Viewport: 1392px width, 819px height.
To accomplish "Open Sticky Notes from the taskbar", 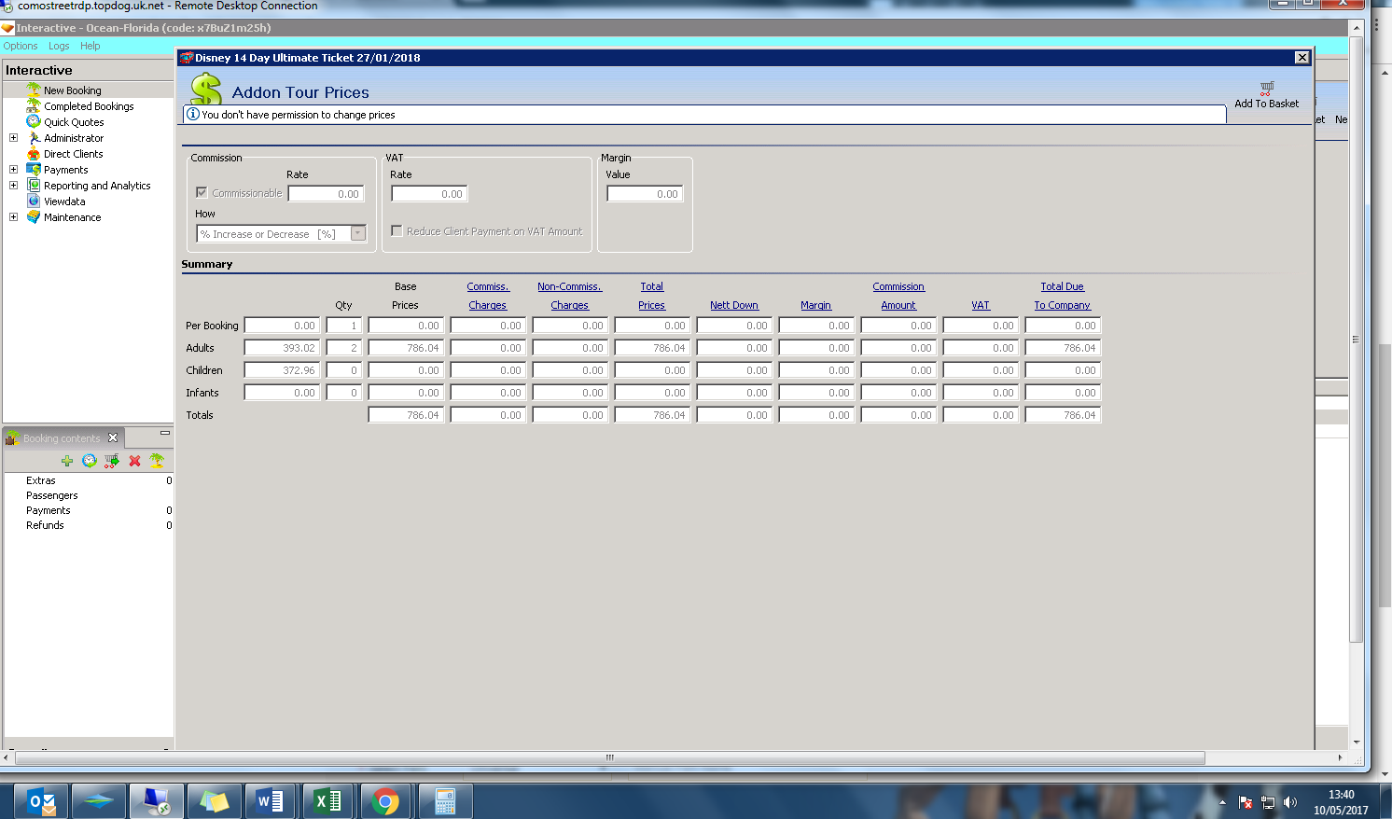I will [214, 801].
